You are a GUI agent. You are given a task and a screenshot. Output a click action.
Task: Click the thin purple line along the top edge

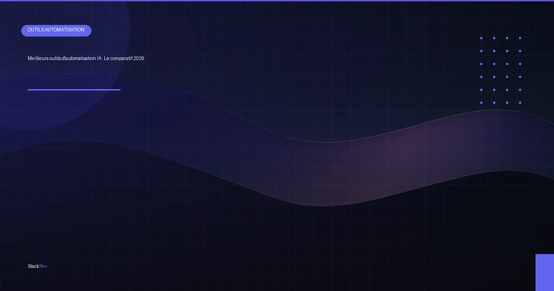coord(277,0)
